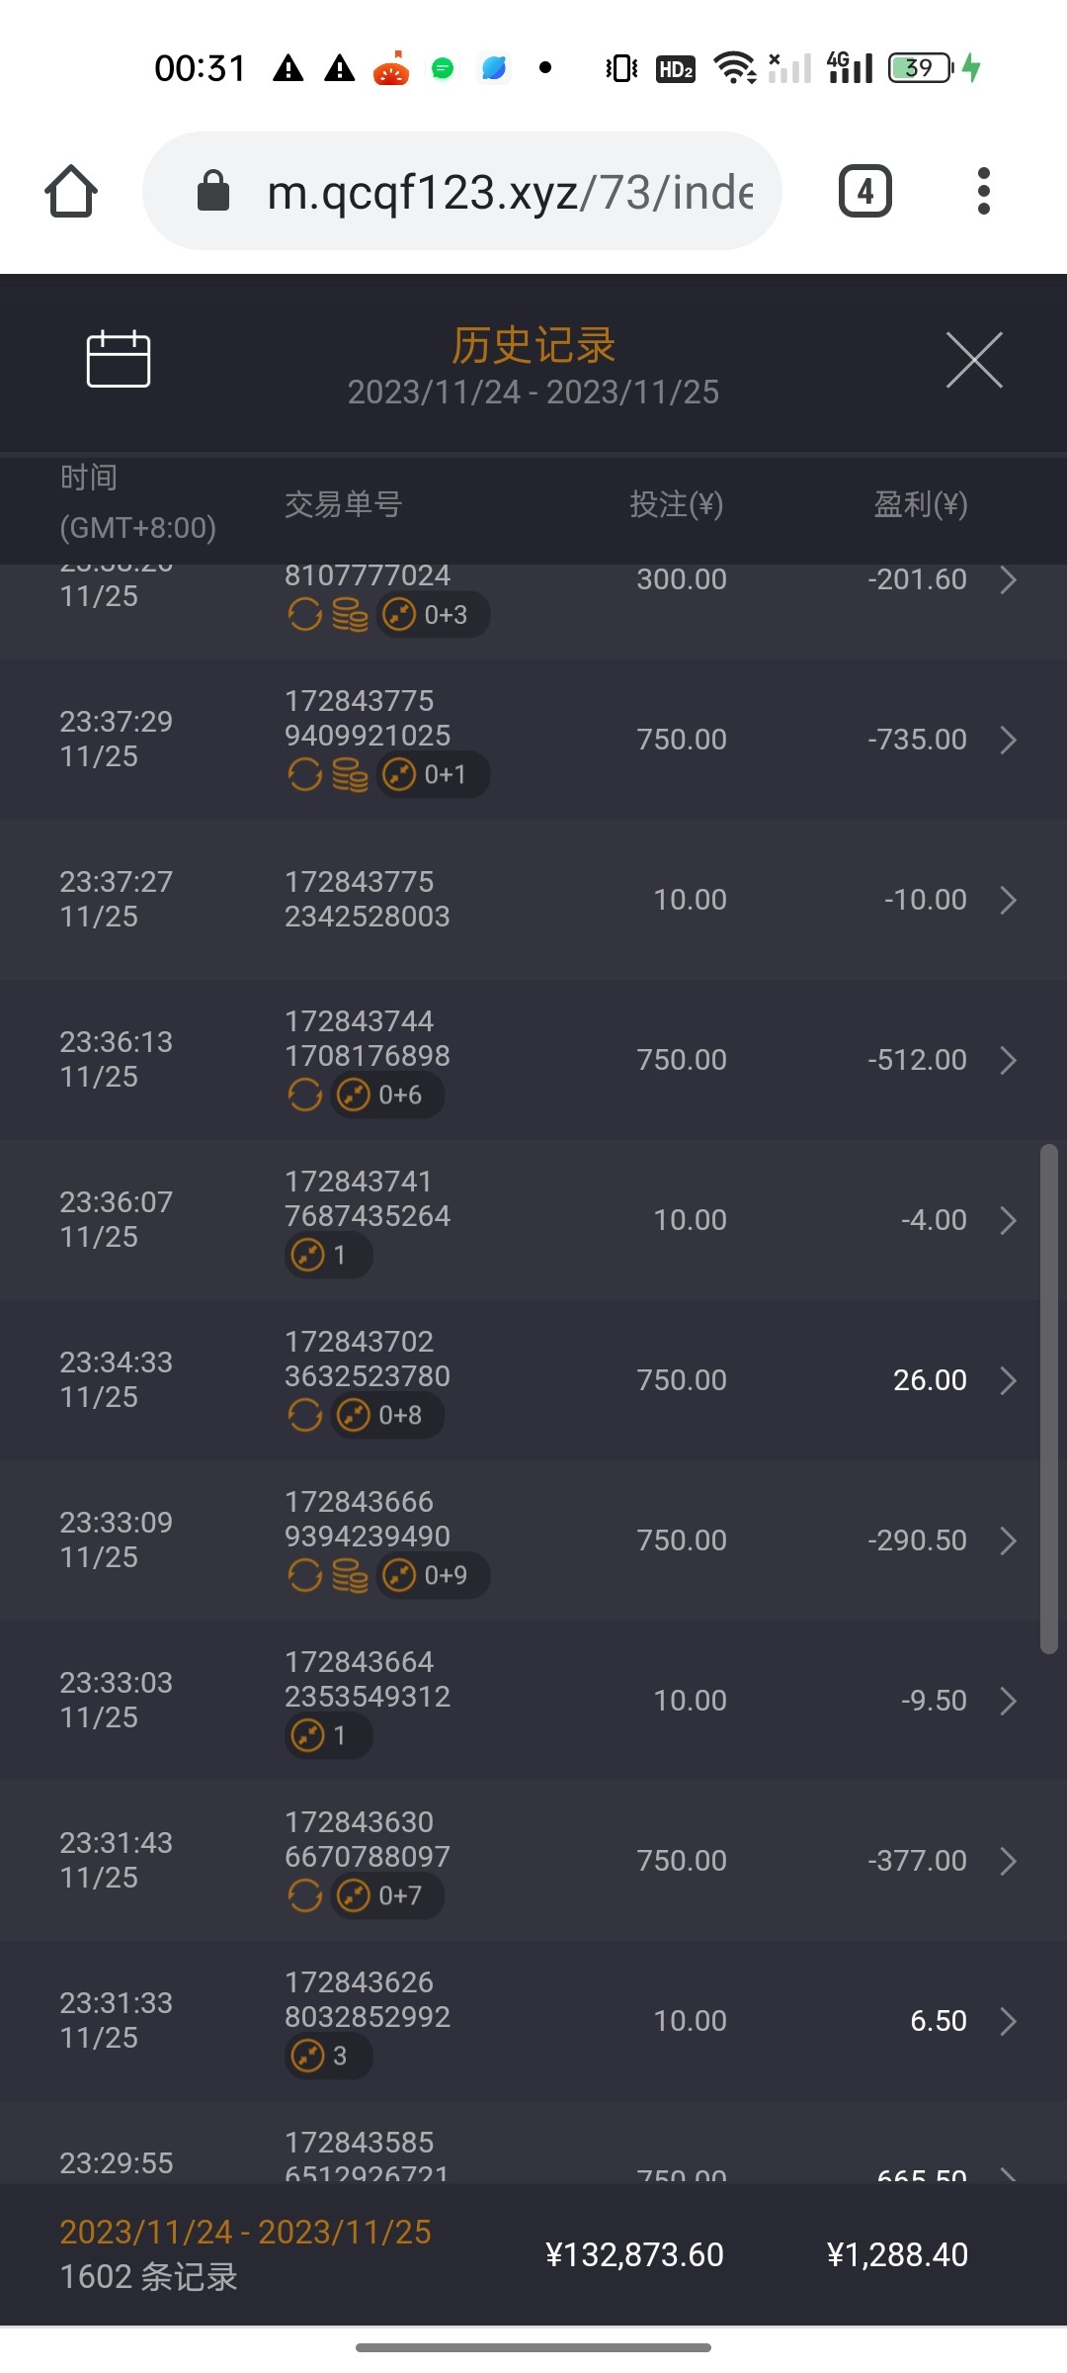Tap the address bar URL field

[x=509, y=191]
